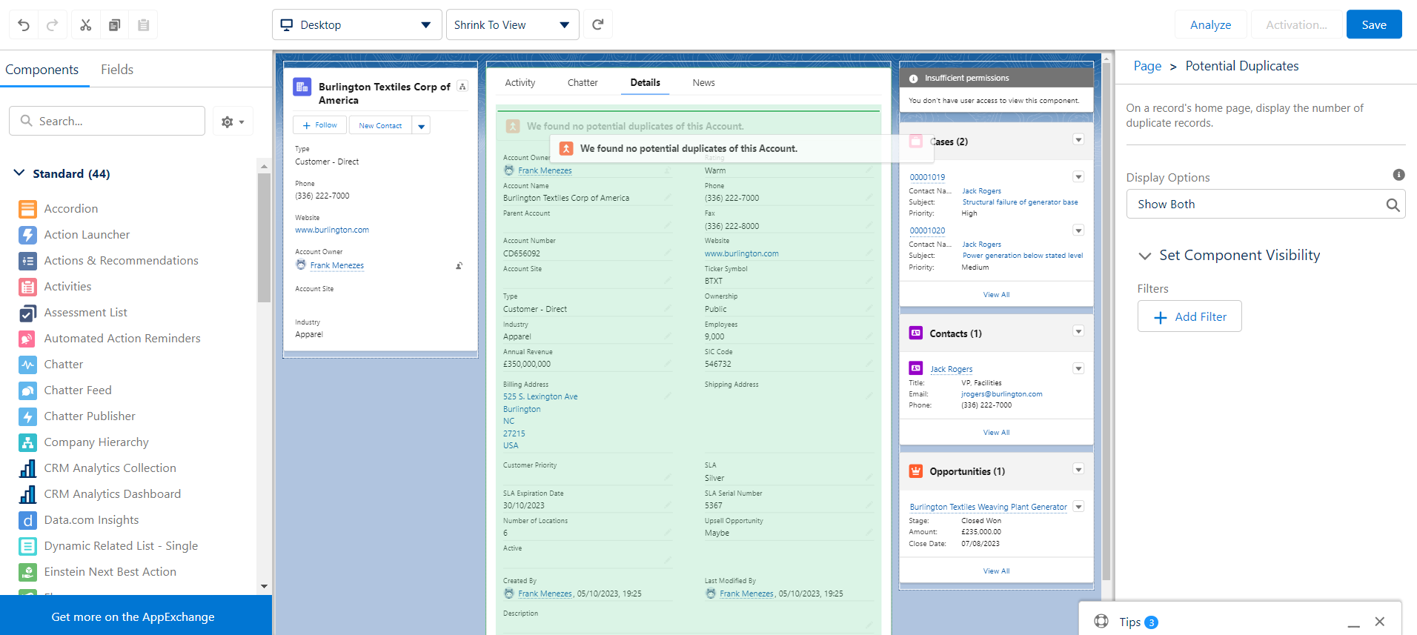Click the components list vertical scrollbar
Image resolution: width=1417 pixels, height=635 pixels.
(264, 237)
